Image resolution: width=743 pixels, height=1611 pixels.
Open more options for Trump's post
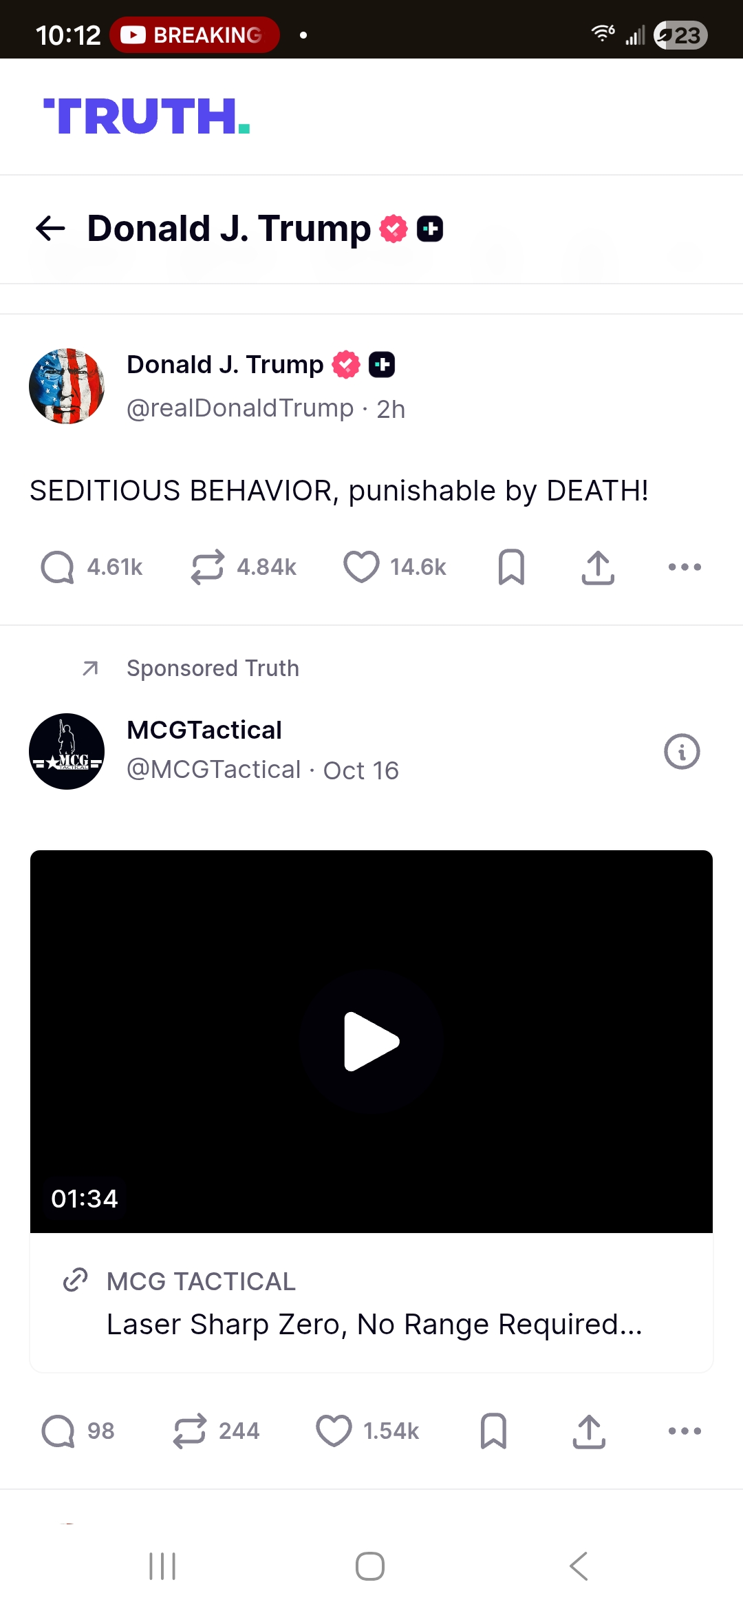pos(685,567)
